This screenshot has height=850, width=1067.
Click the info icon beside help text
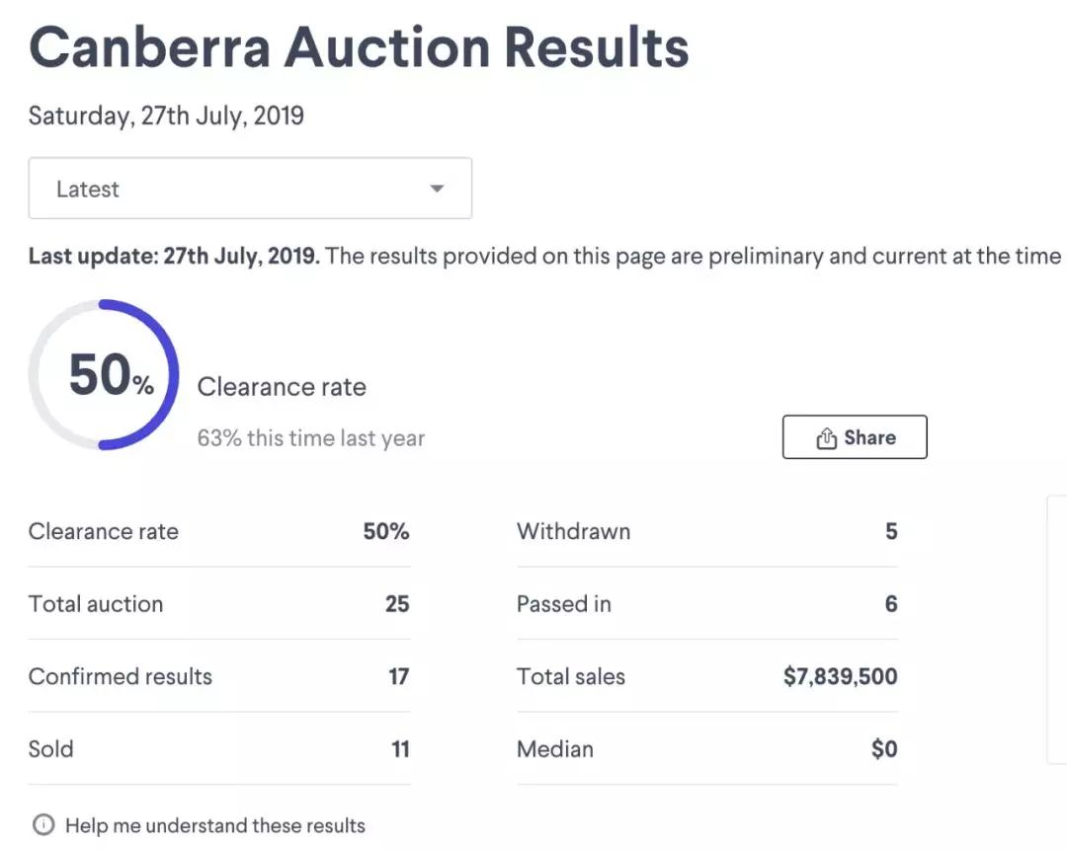43,825
